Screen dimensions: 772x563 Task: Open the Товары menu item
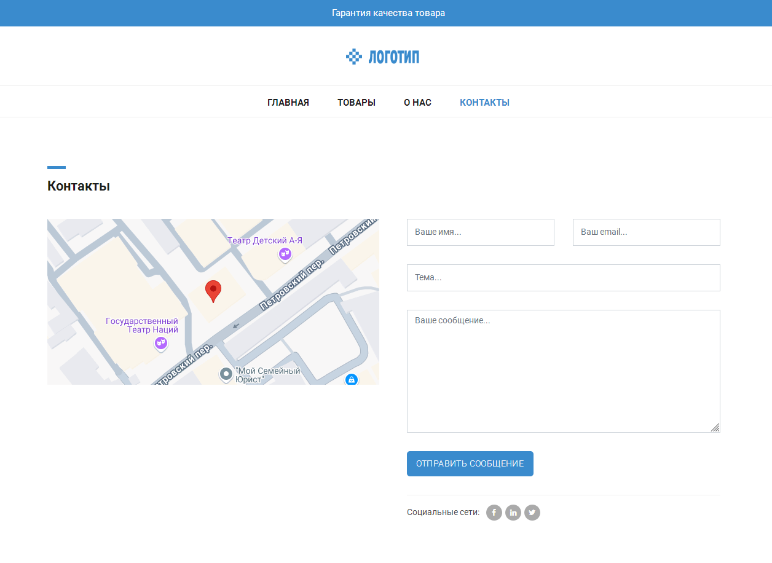(356, 103)
